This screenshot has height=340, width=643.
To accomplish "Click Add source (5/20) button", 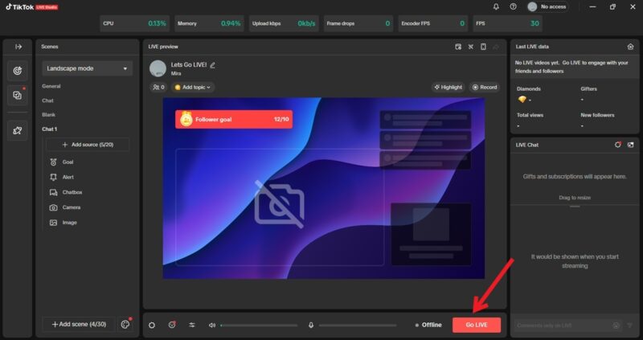I will point(88,145).
